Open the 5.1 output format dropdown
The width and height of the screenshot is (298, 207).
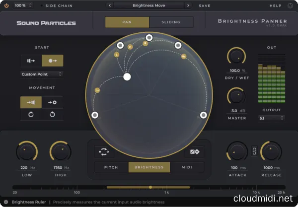coord(272,118)
